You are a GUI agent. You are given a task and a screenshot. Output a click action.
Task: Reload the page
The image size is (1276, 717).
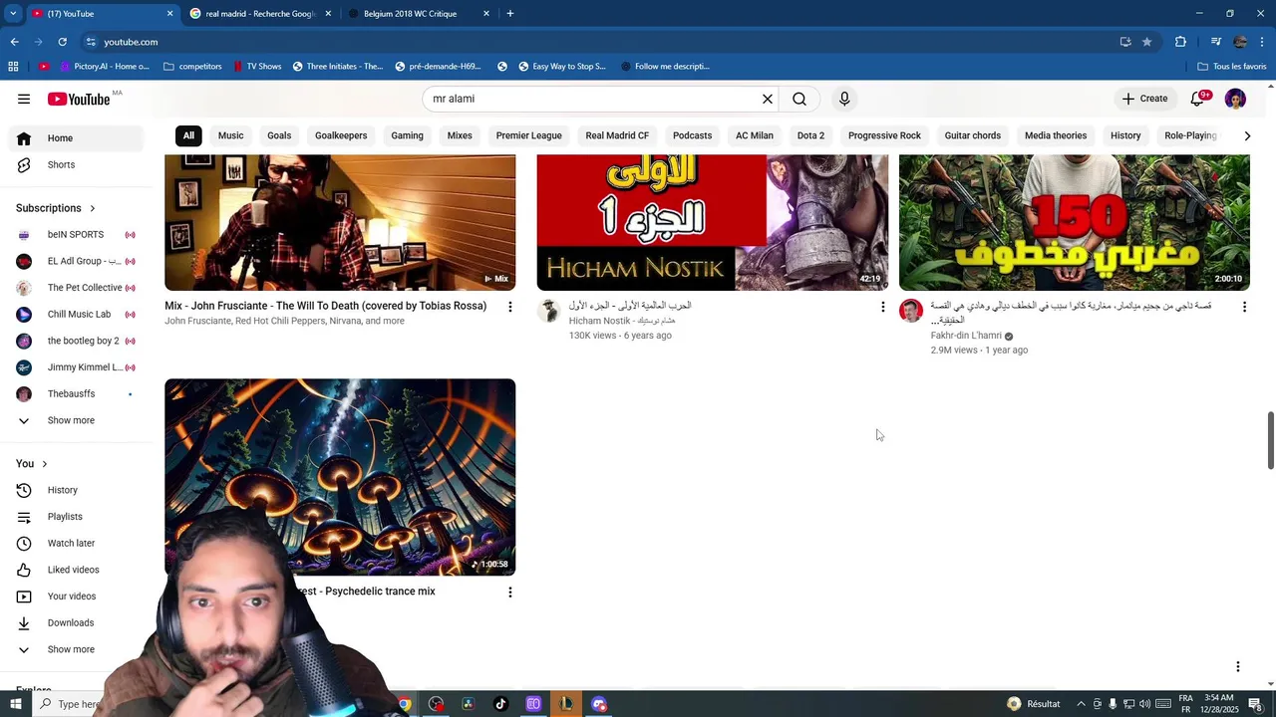point(62,42)
